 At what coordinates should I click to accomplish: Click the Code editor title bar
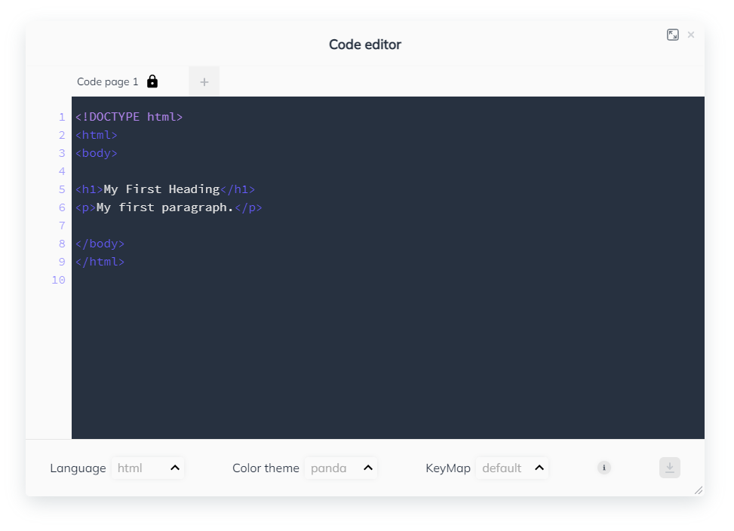365,45
